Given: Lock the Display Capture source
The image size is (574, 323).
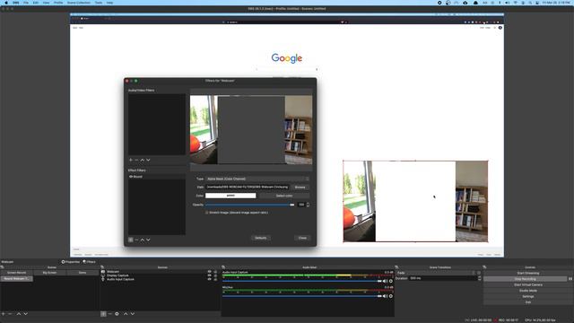Looking at the screenshot, I should pyautogui.click(x=215, y=275).
